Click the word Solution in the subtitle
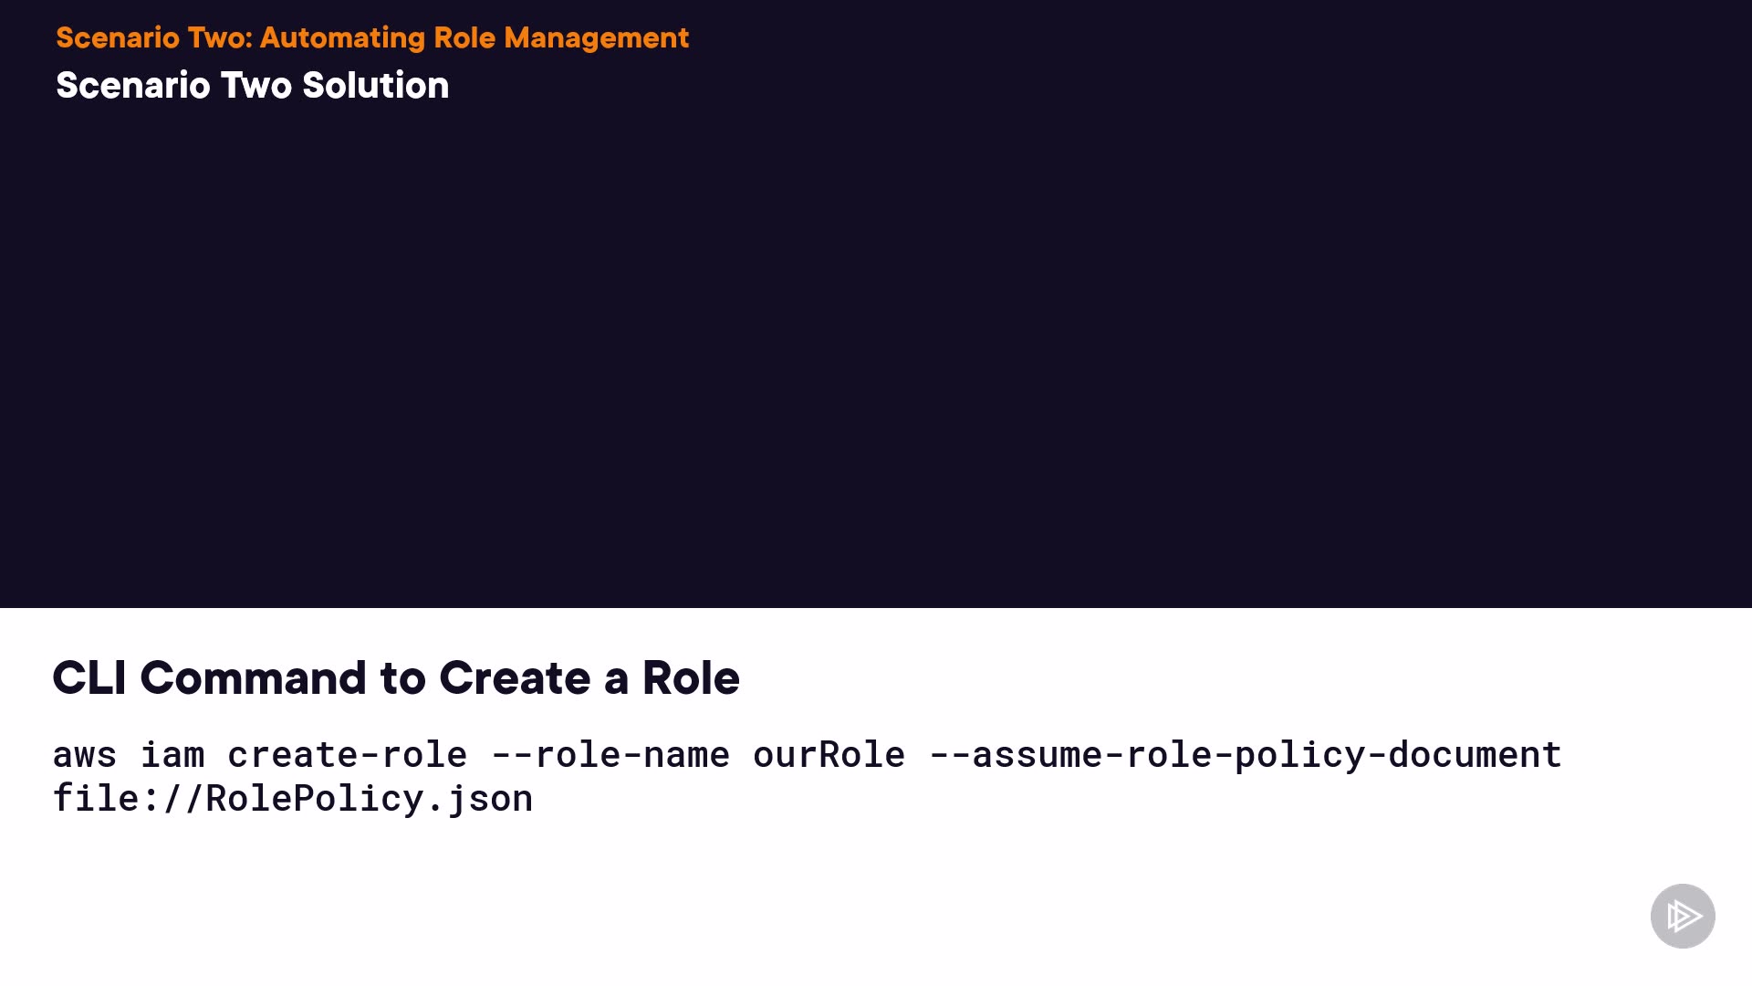This screenshot has height=986, width=1752. click(x=375, y=85)
